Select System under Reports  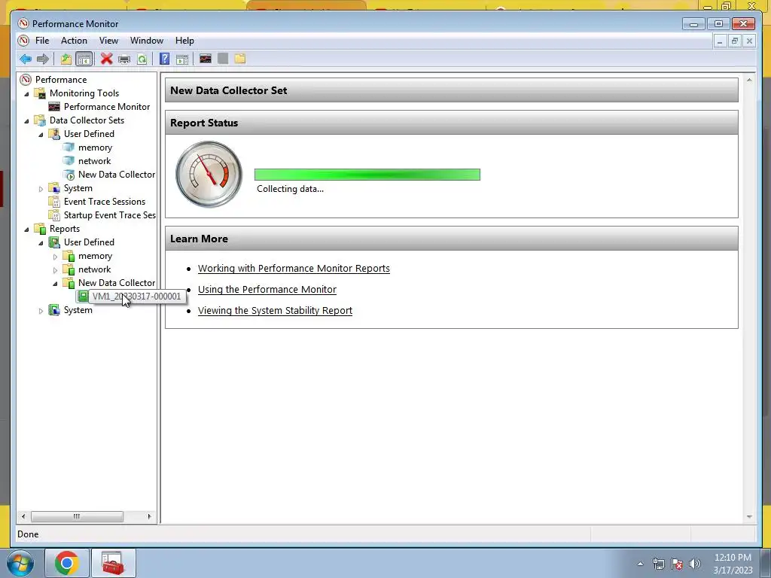[78, 310]
